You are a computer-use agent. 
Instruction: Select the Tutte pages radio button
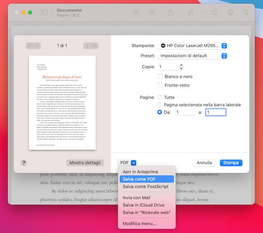pos(160,97)
